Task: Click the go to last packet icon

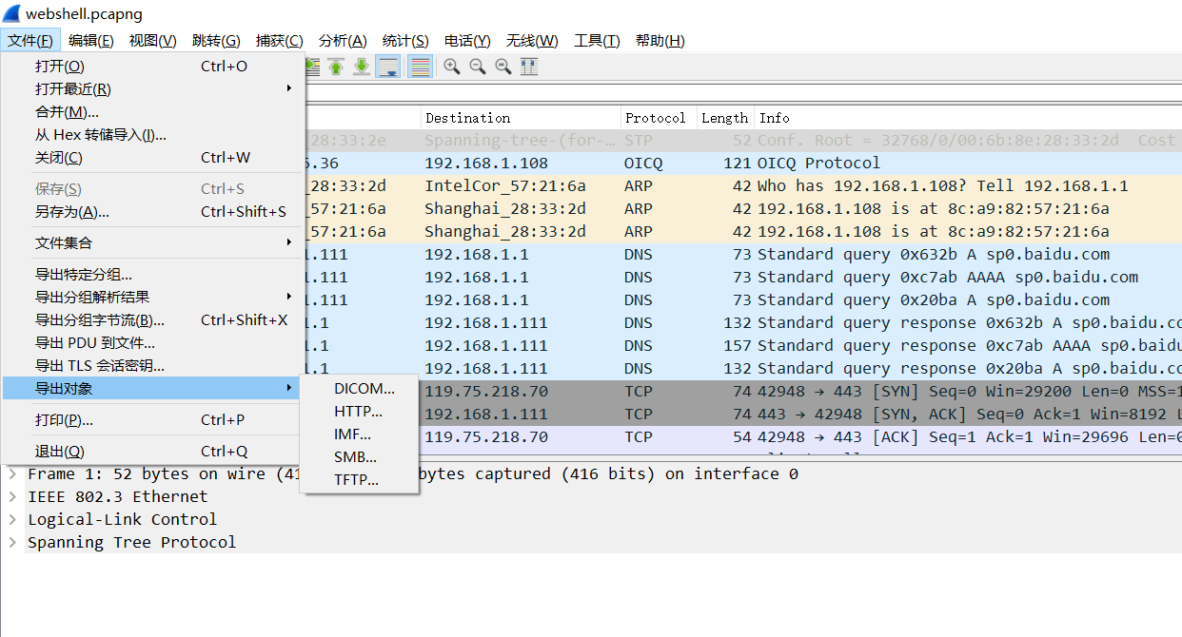Action: click(361, 67)
